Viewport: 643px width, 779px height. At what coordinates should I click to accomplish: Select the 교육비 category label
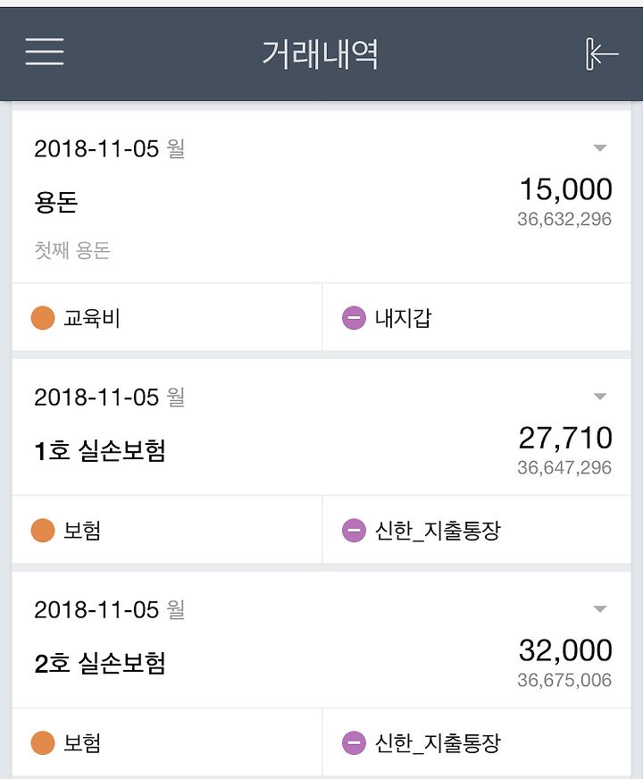point(92,318)
